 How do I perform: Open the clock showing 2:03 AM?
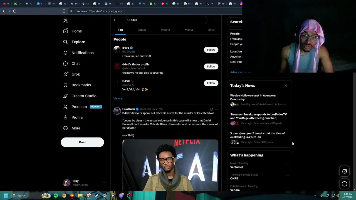[x=347, y=196]
